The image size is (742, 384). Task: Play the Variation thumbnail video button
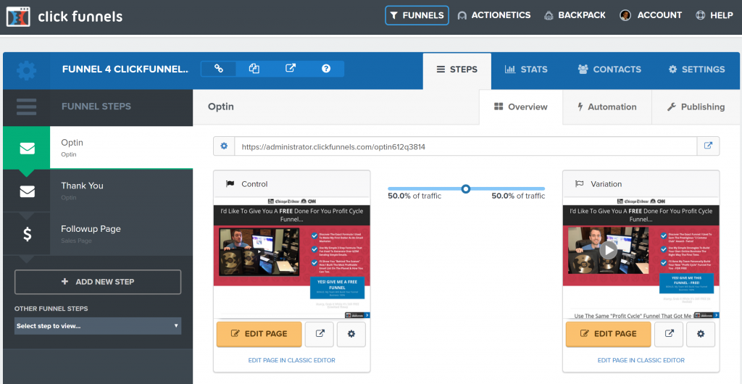pos(608,250)
